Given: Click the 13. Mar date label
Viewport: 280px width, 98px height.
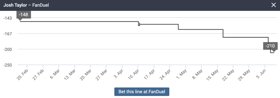Looking at the screenshot, I should pyautogui.click(x=70, y=74).
